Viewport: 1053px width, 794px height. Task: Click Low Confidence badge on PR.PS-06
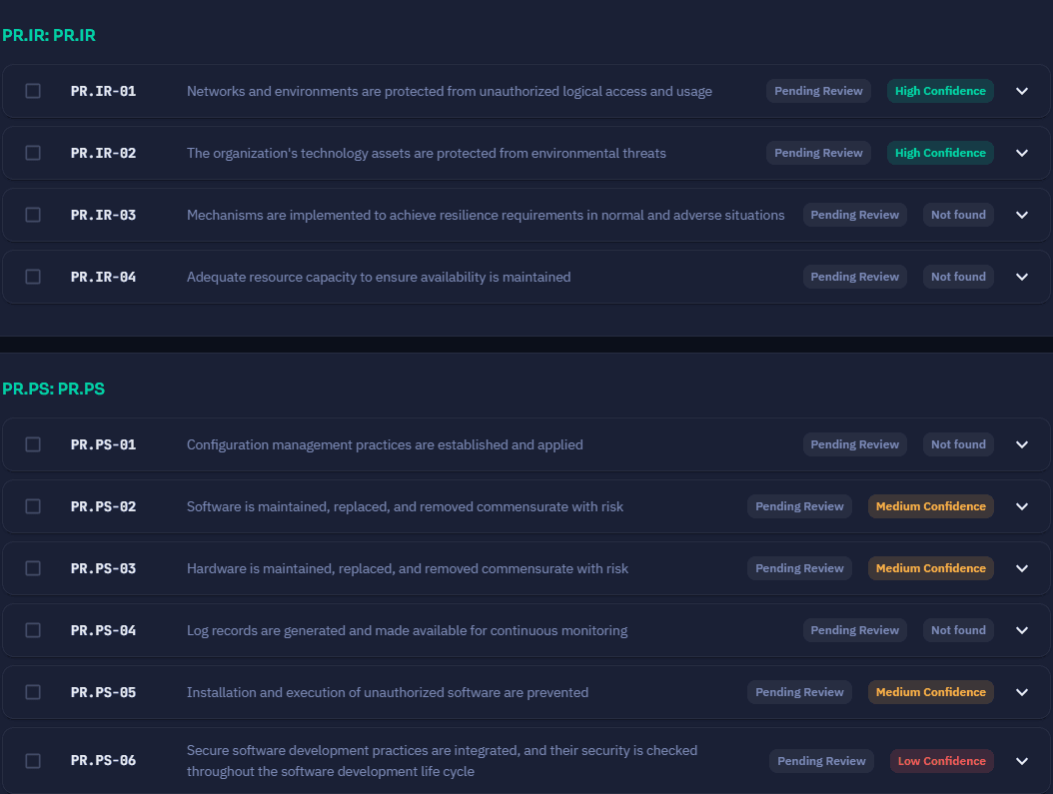point(941,760)
